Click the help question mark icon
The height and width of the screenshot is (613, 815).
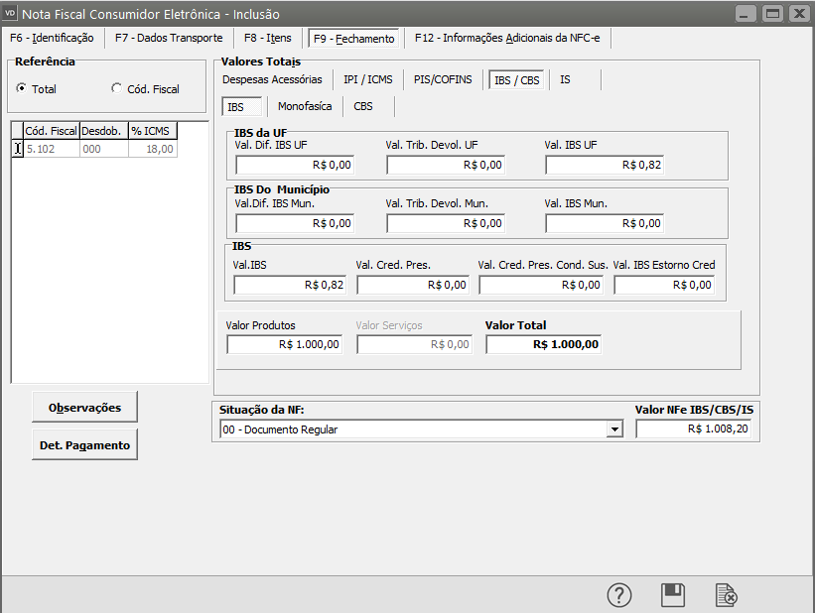tap(619, 594)
